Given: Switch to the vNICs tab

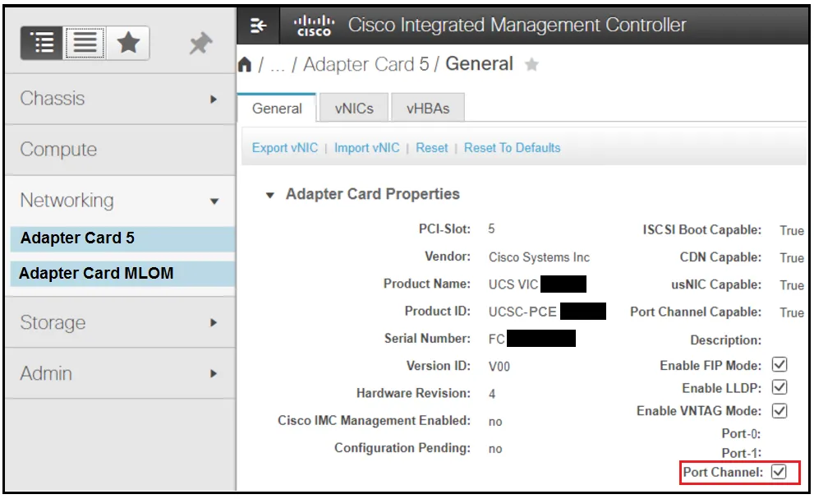Looking at the screenshot, I should tap(354, 109).
